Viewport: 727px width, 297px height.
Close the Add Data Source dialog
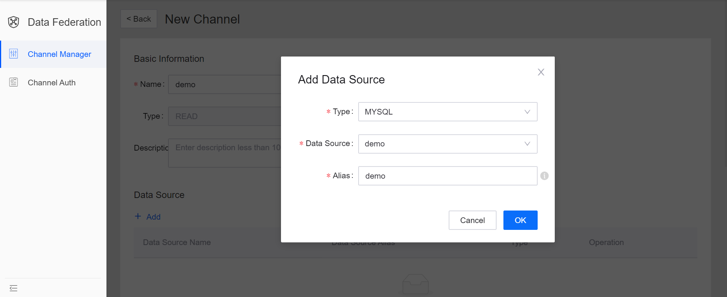[541, 72]
